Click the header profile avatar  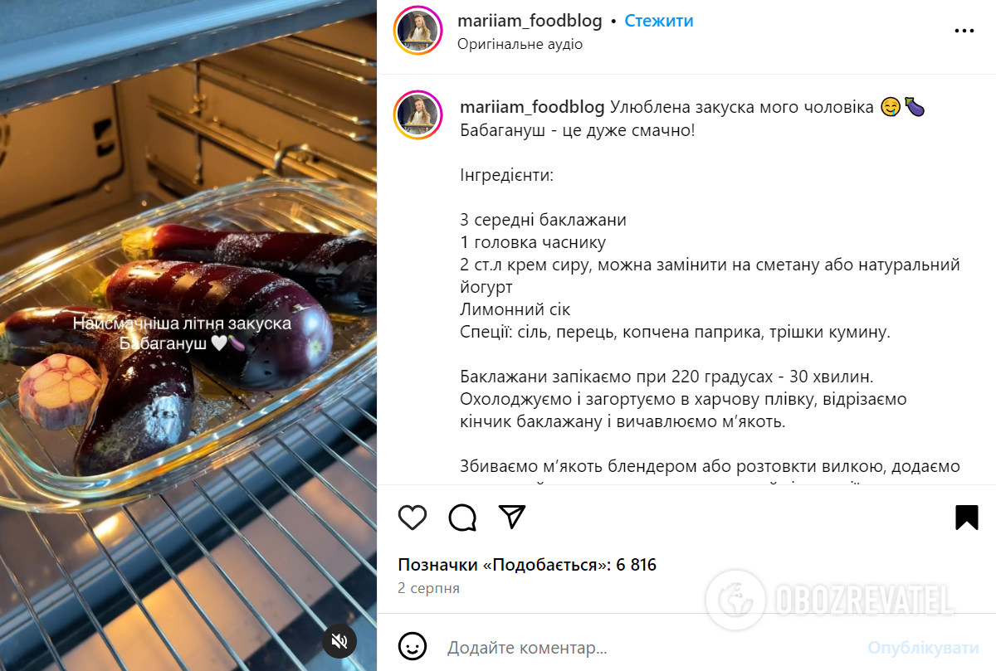(418, 31)
